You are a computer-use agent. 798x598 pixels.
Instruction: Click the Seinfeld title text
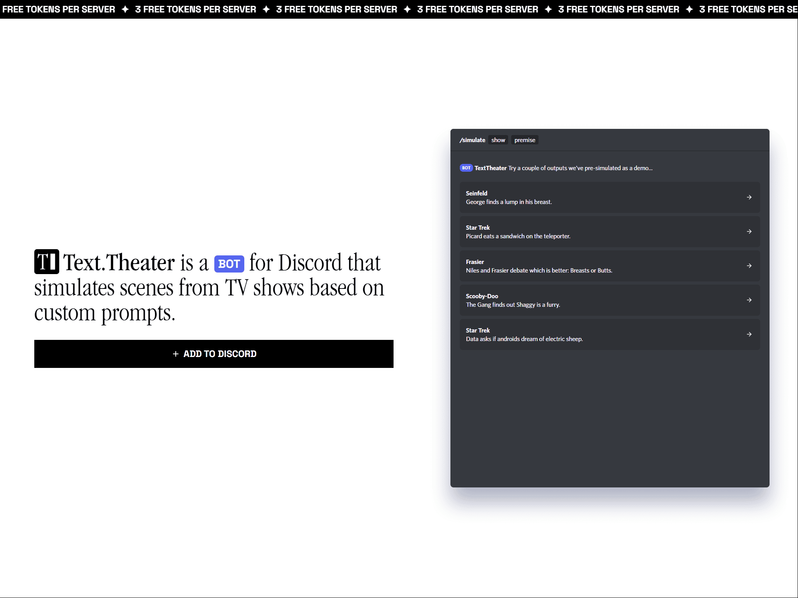click(x=477, y=193)
